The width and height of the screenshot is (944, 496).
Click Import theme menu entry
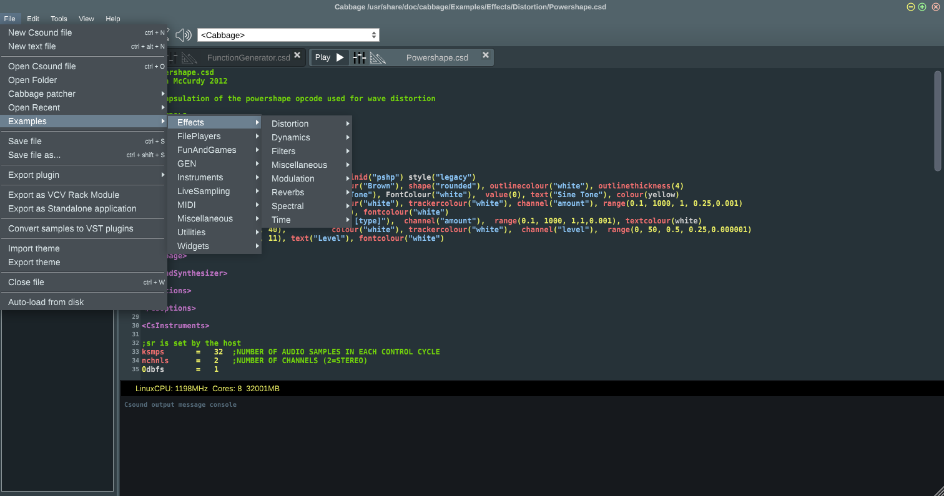pyautogui.click(x=34, y=248)
